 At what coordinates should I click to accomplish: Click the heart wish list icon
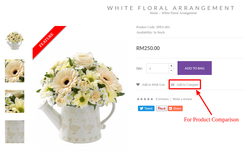[138, 85]
